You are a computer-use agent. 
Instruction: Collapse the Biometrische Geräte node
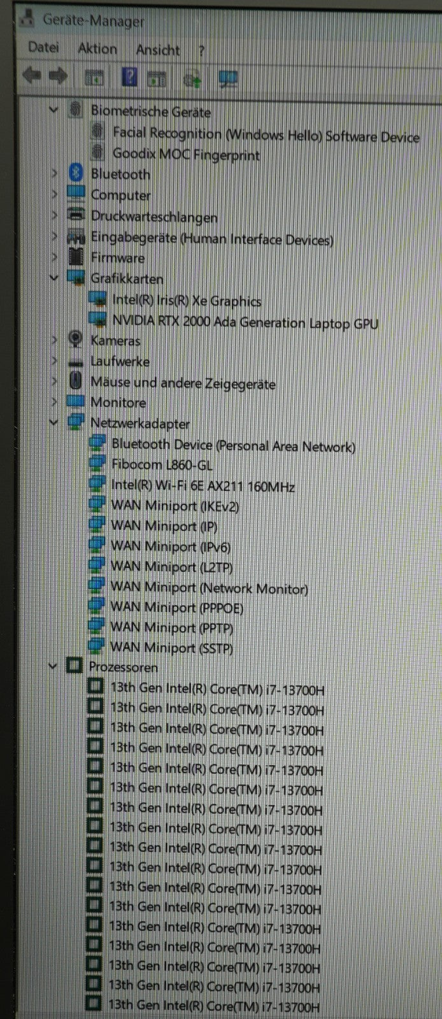coord(53,110)
